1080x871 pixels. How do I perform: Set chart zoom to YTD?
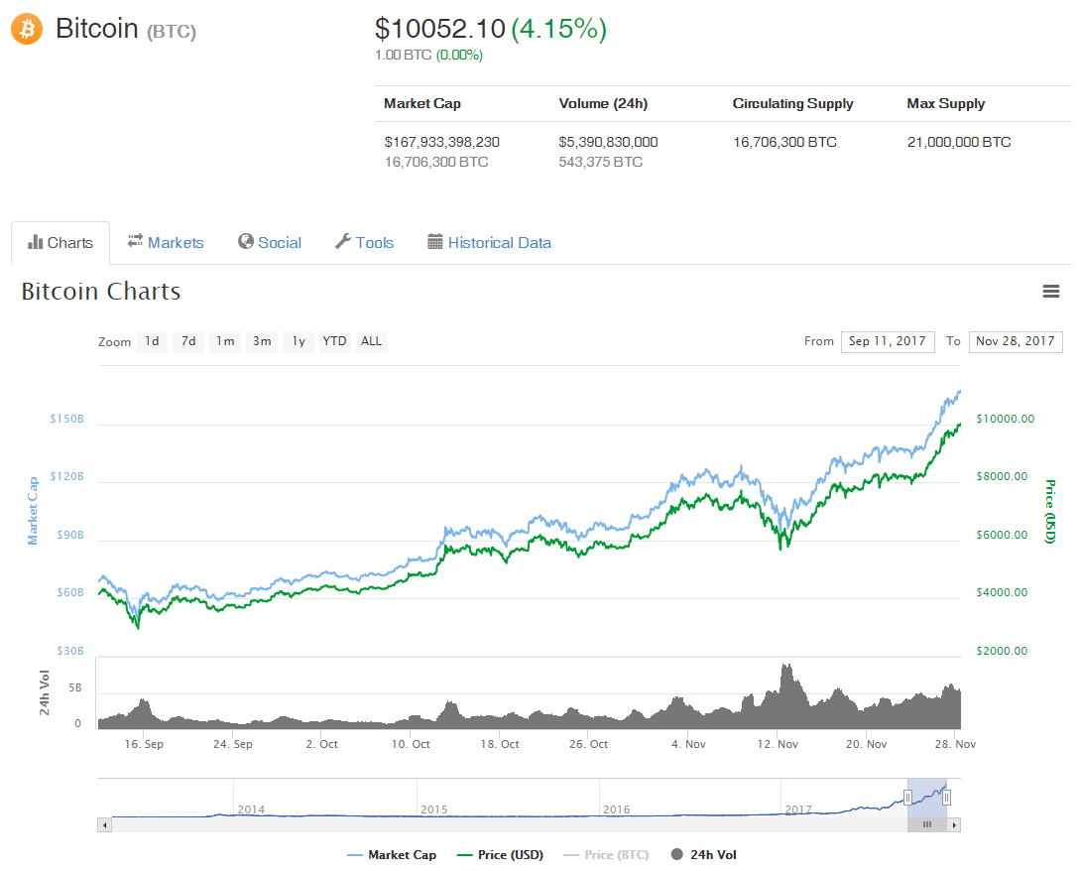point(335,341)
